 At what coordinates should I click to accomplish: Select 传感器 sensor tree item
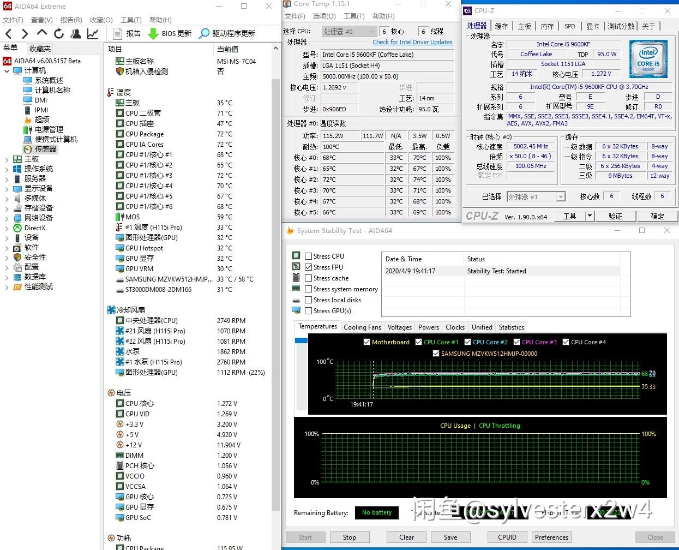tap(40, 149)
